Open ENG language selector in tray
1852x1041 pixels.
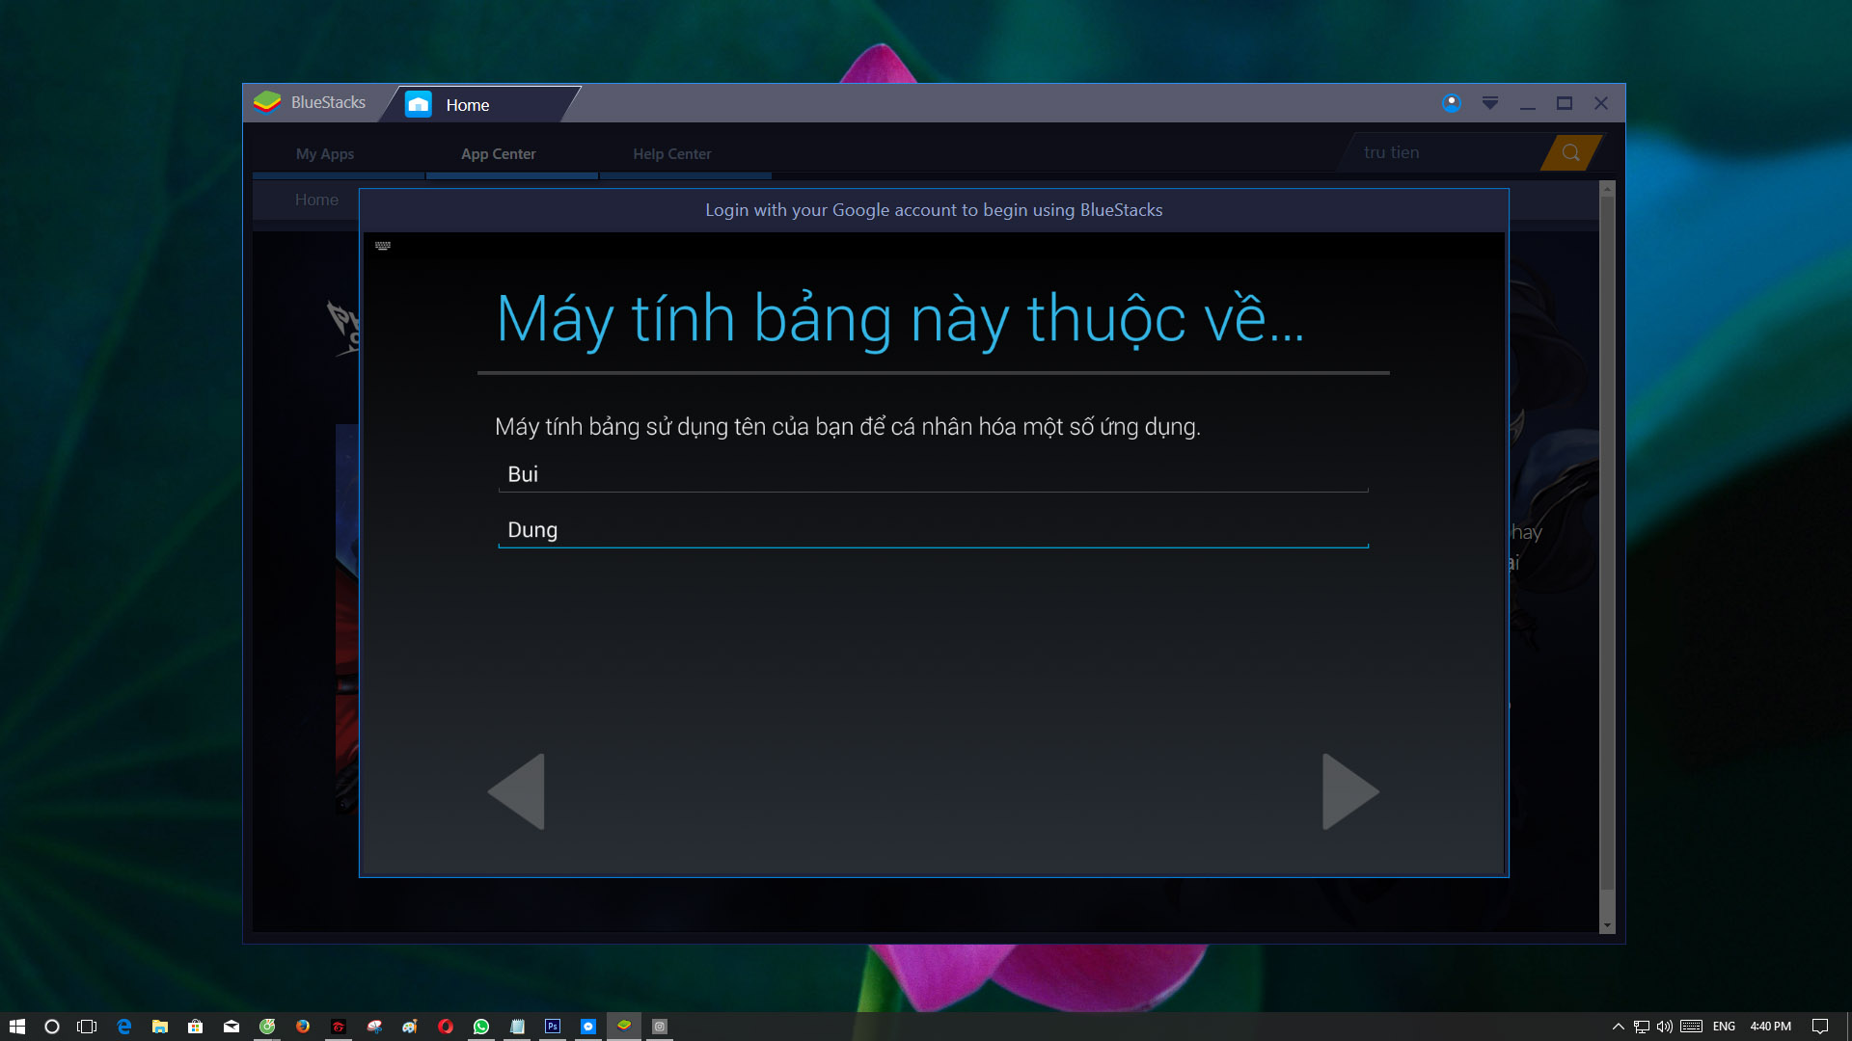tap(1724, 1027)
